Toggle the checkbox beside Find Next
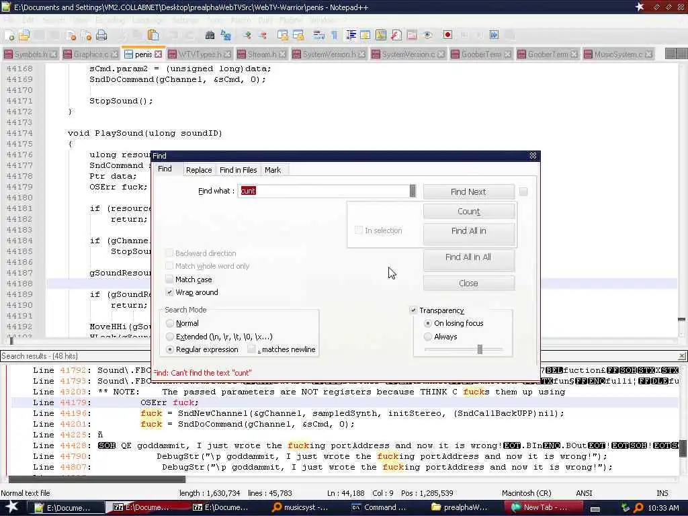Screen dimensions: 688x516 (523, 191)
